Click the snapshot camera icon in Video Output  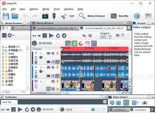point(145,103)
